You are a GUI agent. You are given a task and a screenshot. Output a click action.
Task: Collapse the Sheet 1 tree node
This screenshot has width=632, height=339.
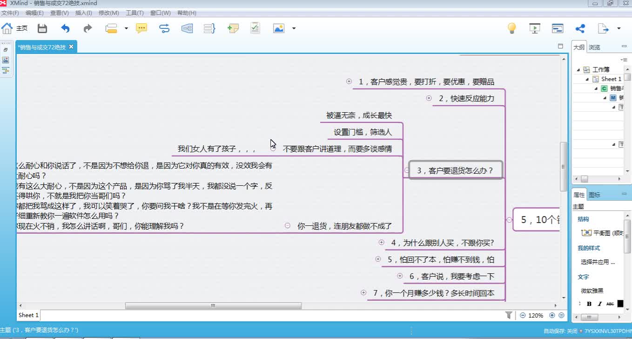(587, 79)
